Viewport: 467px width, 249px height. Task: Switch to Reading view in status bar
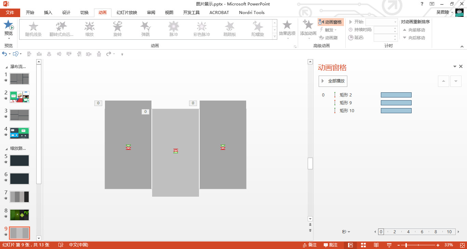pyautogui.click(x=376, y=245)
